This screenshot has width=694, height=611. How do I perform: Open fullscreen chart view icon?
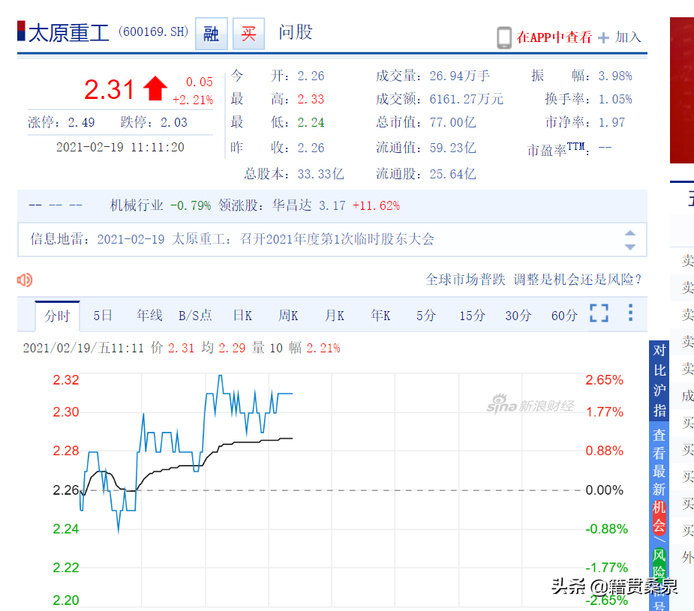click(599, 313)
